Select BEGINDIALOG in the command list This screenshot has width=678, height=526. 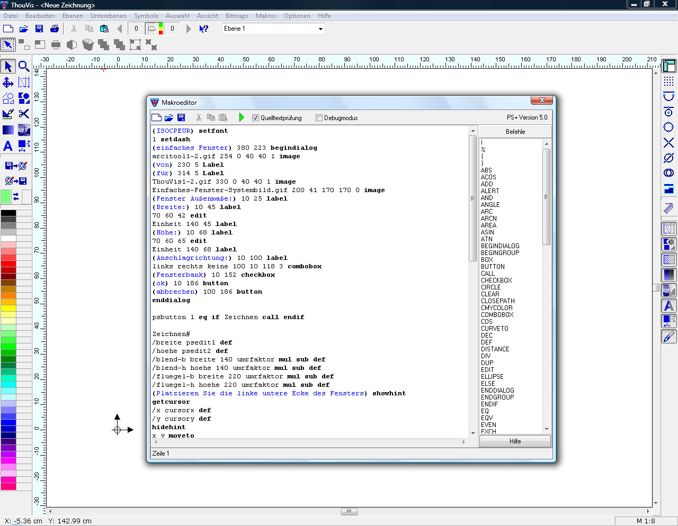tap(500, 246)
